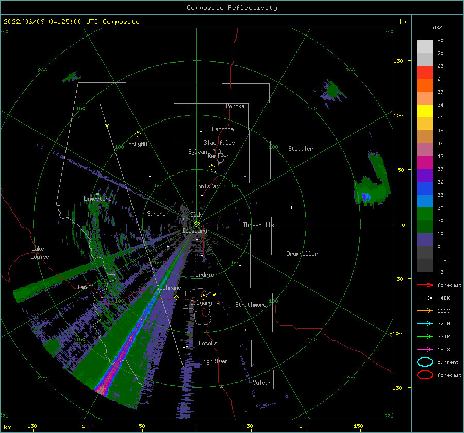
Task: Click the Strathmore label
Action: [251, 305]
